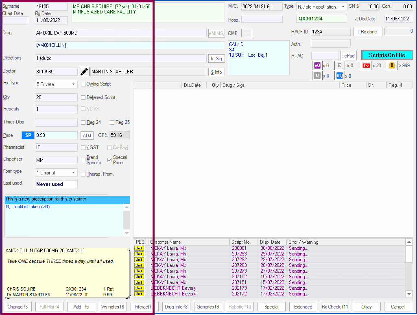Click the blue BQ queue icon

coord(339,76)
